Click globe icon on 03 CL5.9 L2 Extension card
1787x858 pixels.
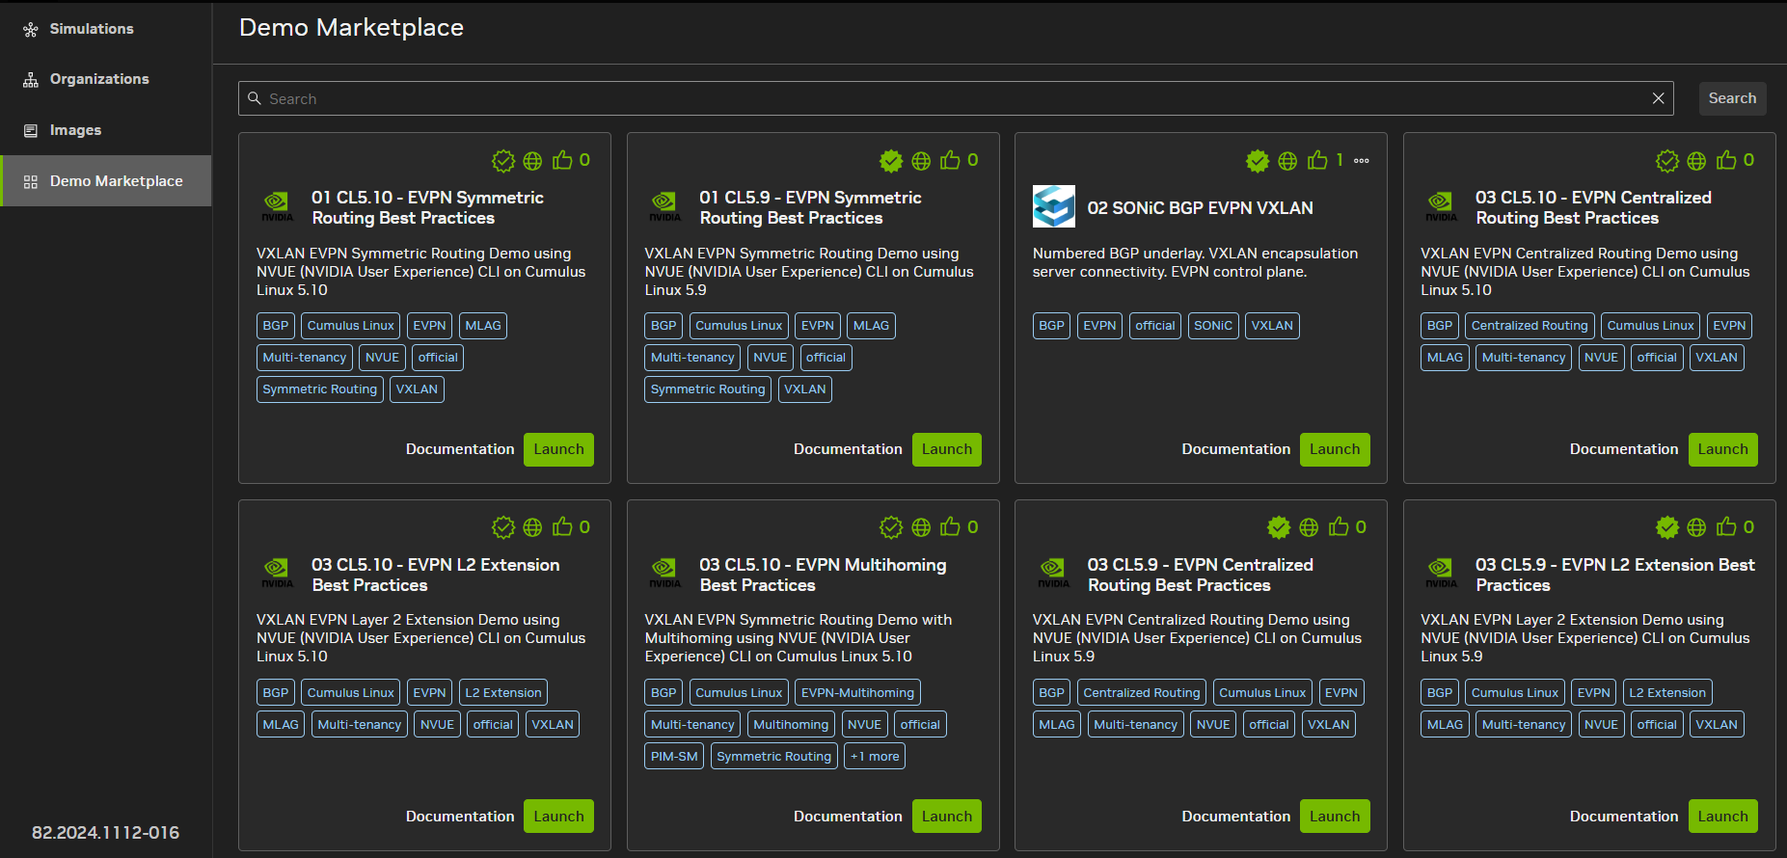point(1696,527)
